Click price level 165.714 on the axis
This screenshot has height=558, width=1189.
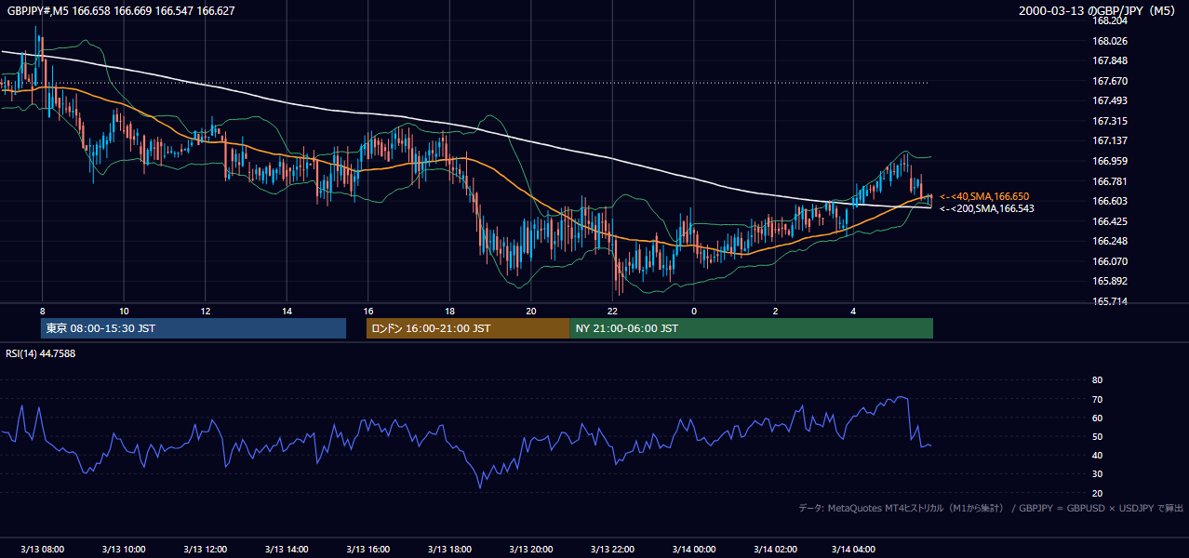pos(1110,301)
